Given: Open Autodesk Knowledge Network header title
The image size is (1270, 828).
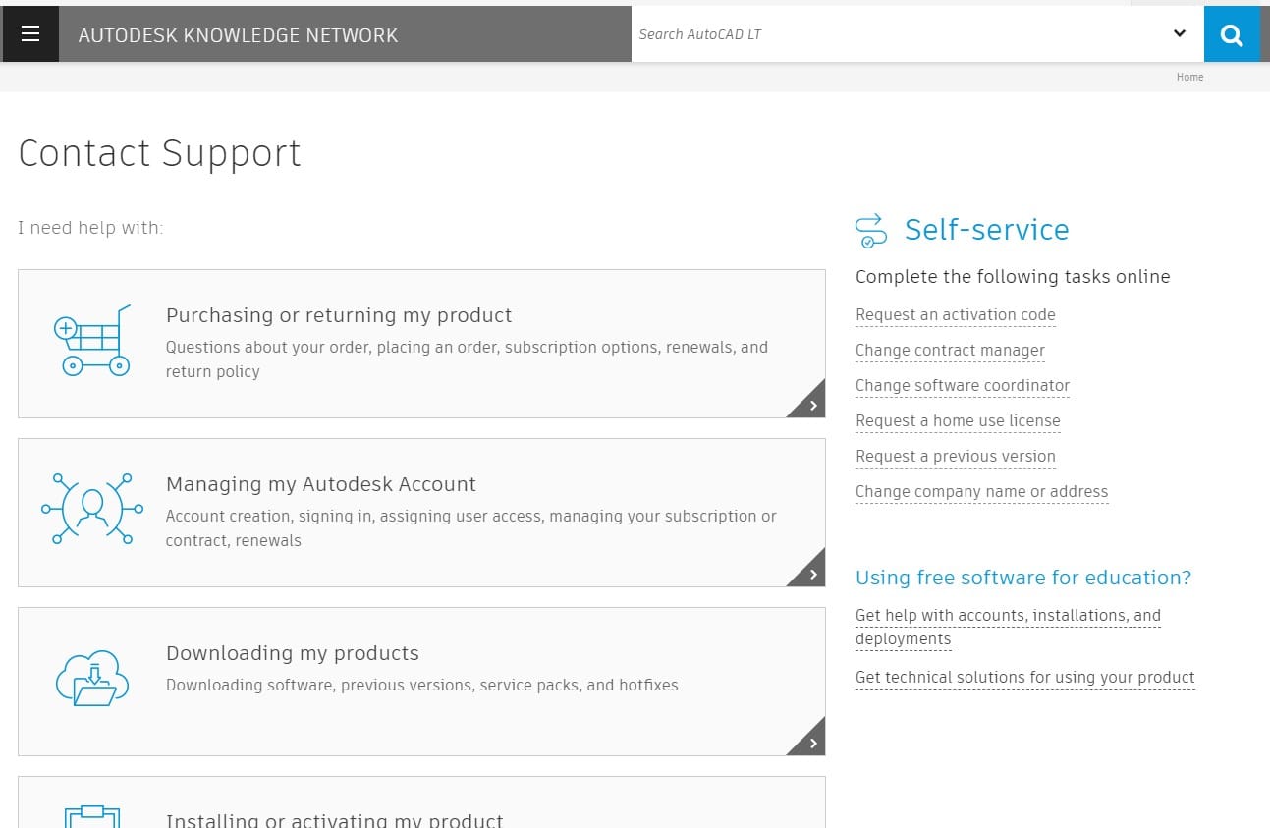Looking at the screenshot, I should [238, 35].
